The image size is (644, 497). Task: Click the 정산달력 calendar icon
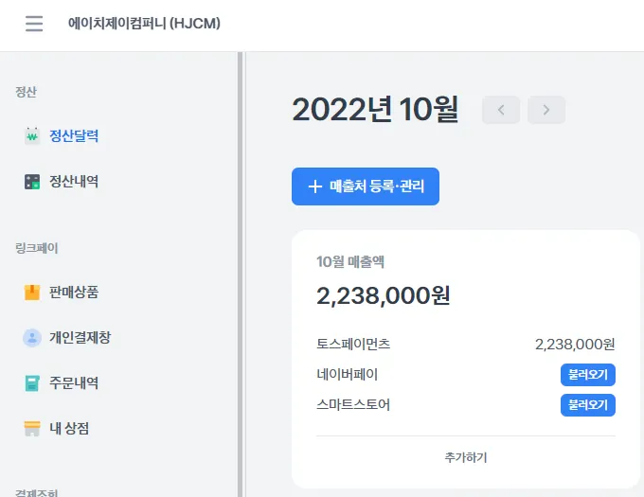pos(32,136)
